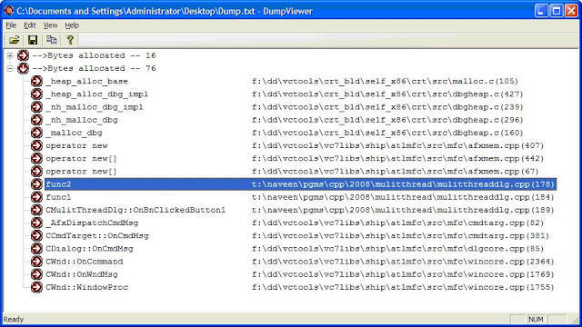582x327 pixels.
Task: Click arrow icon next to _malloc_dbg
Action: (x=36, y=133)
